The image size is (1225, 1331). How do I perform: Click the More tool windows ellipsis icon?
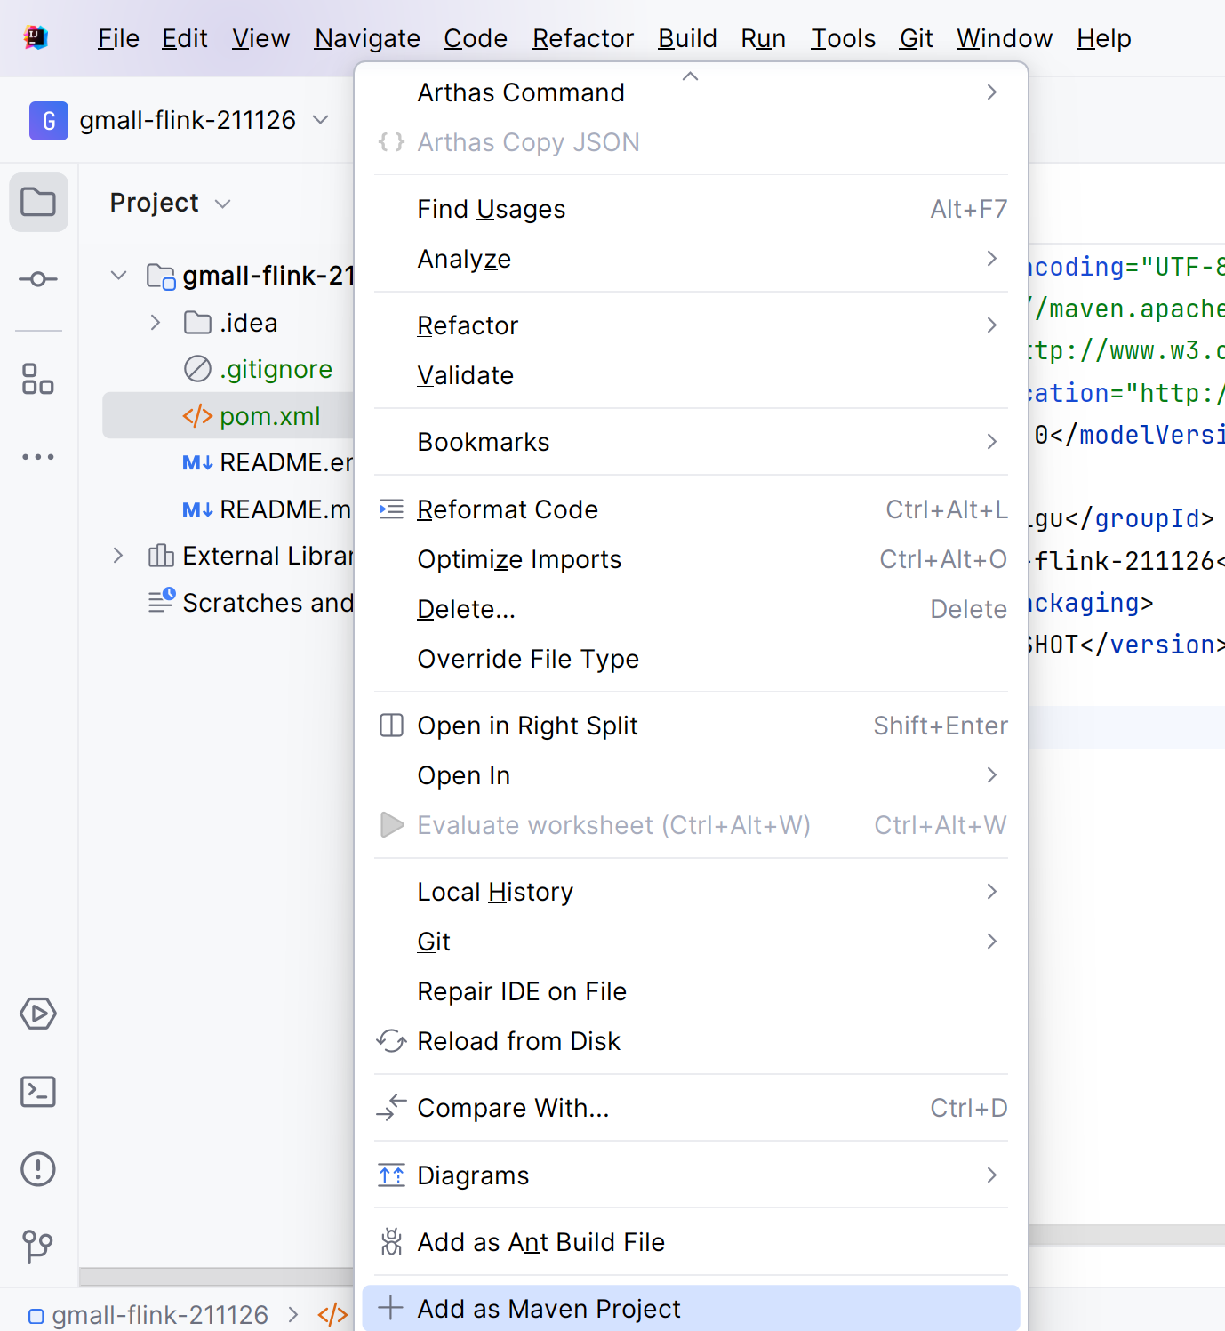[x=38, y=457]
